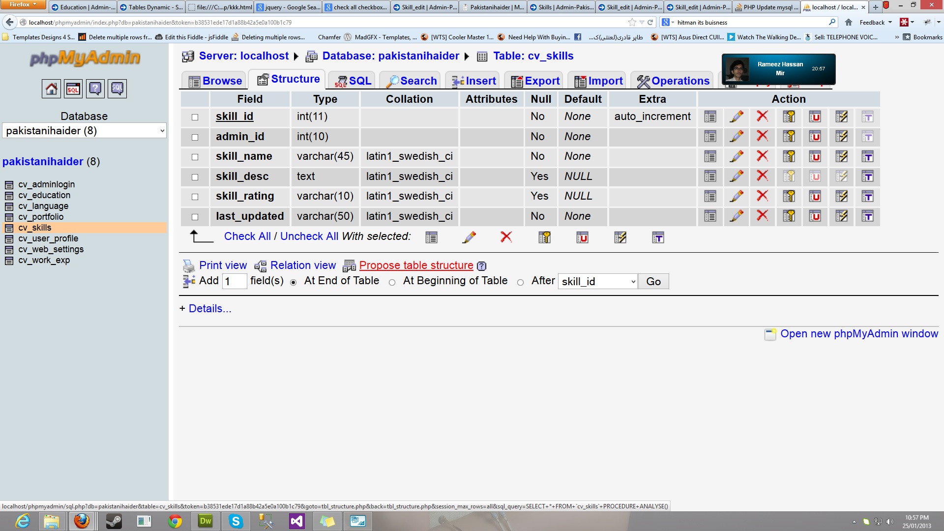Click the Print view printer icon
Viewport: 944px width, 531px height.
tap(189, 266)
